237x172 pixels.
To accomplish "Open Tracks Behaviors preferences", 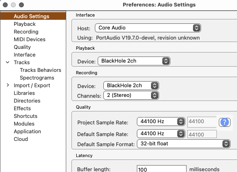I will tap(40, 70).
